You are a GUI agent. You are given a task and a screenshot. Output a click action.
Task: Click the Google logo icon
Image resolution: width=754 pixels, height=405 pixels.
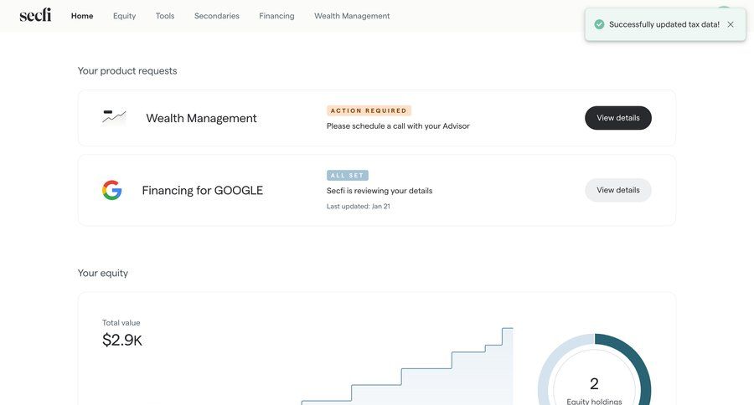112,190
